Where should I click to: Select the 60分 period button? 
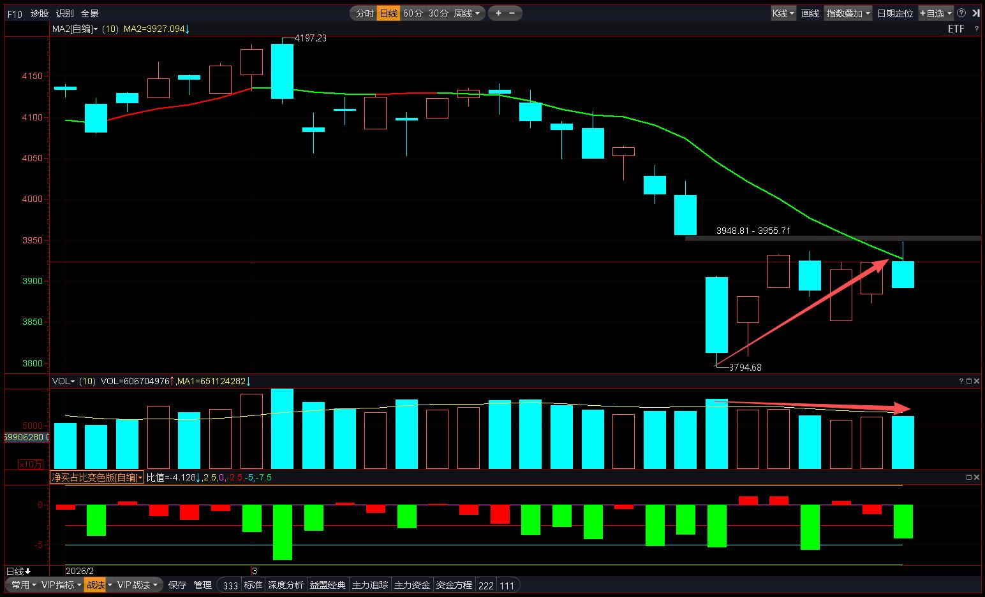coord(413,13)
